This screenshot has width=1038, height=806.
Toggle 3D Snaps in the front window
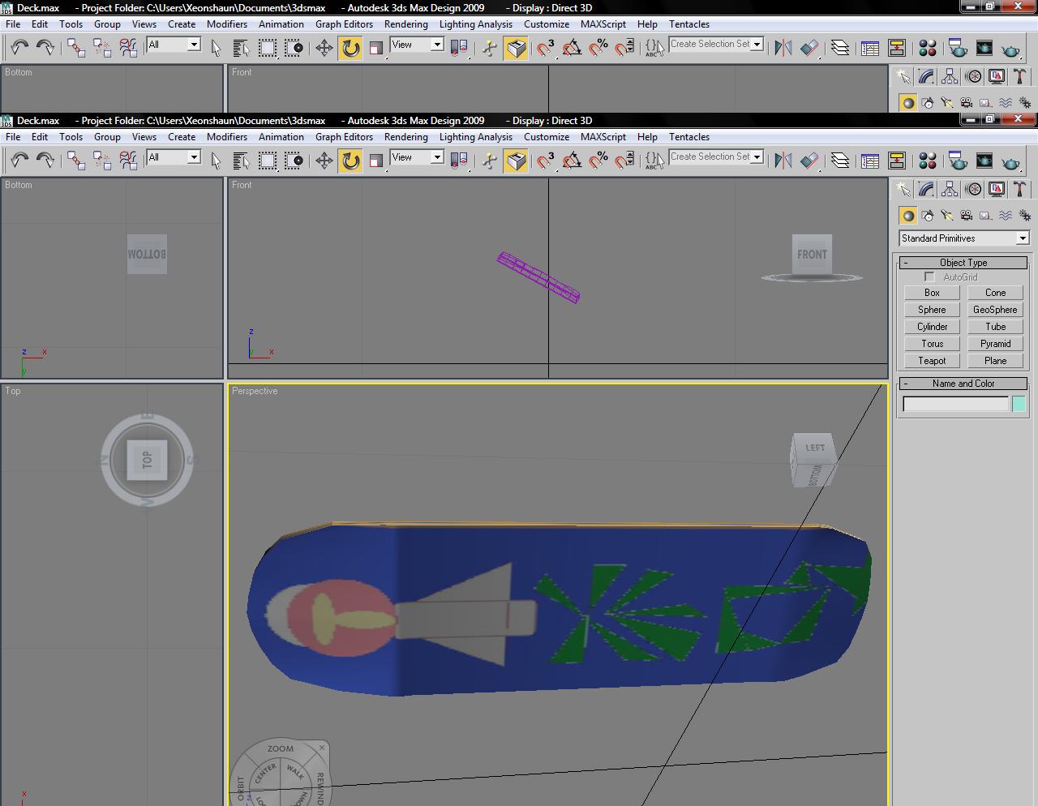(x=546, y=161)
